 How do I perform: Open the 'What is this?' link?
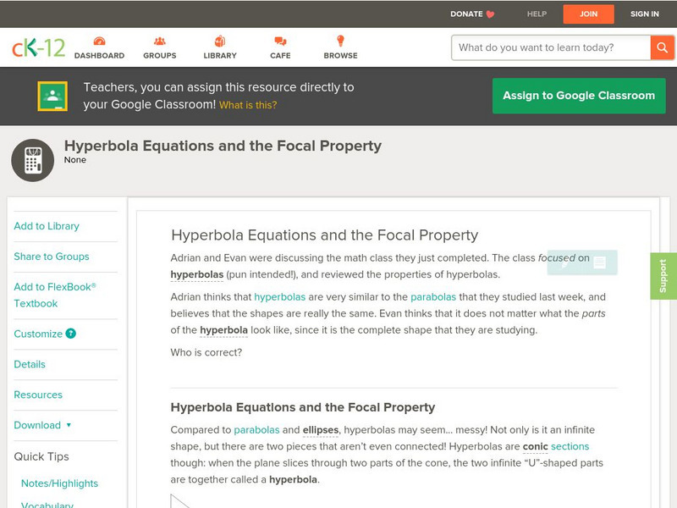pyautogui.click(x=248, y=105)
